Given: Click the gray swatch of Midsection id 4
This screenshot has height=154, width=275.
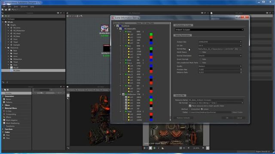Looking at the screenshot, I should click(x=151, y=109).
